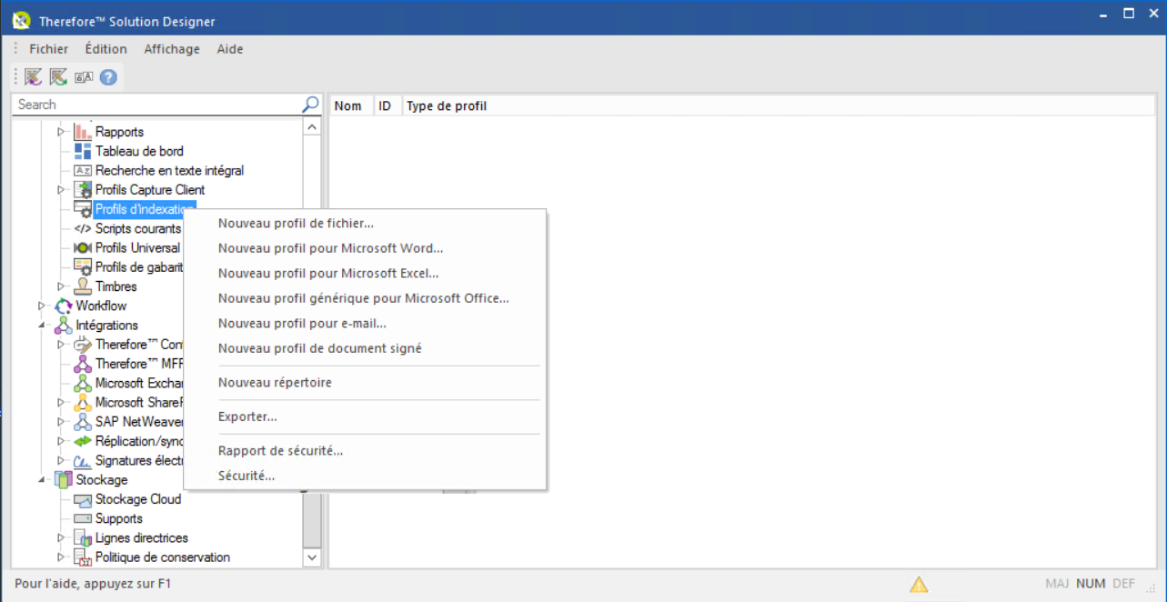Click the Microsoft Exchange green node icon
The height and width of the screenshot is (602, 1167).
click(83, 383)
